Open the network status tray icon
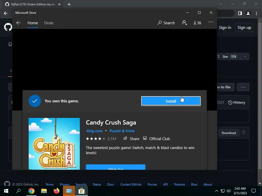 click(223, 191)
